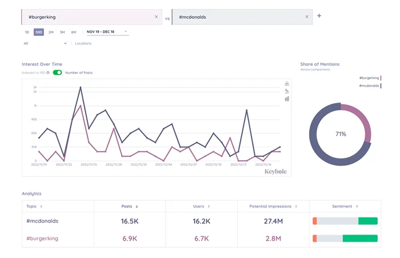
Task: Click the Sentiment column header
Action: (x=342, y=206)
